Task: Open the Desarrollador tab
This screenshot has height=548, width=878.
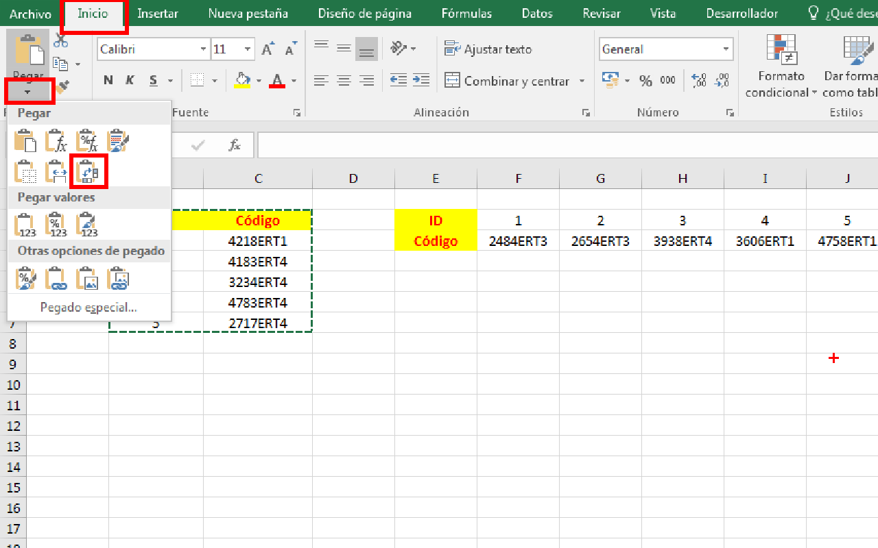Action: click(741, 13)
